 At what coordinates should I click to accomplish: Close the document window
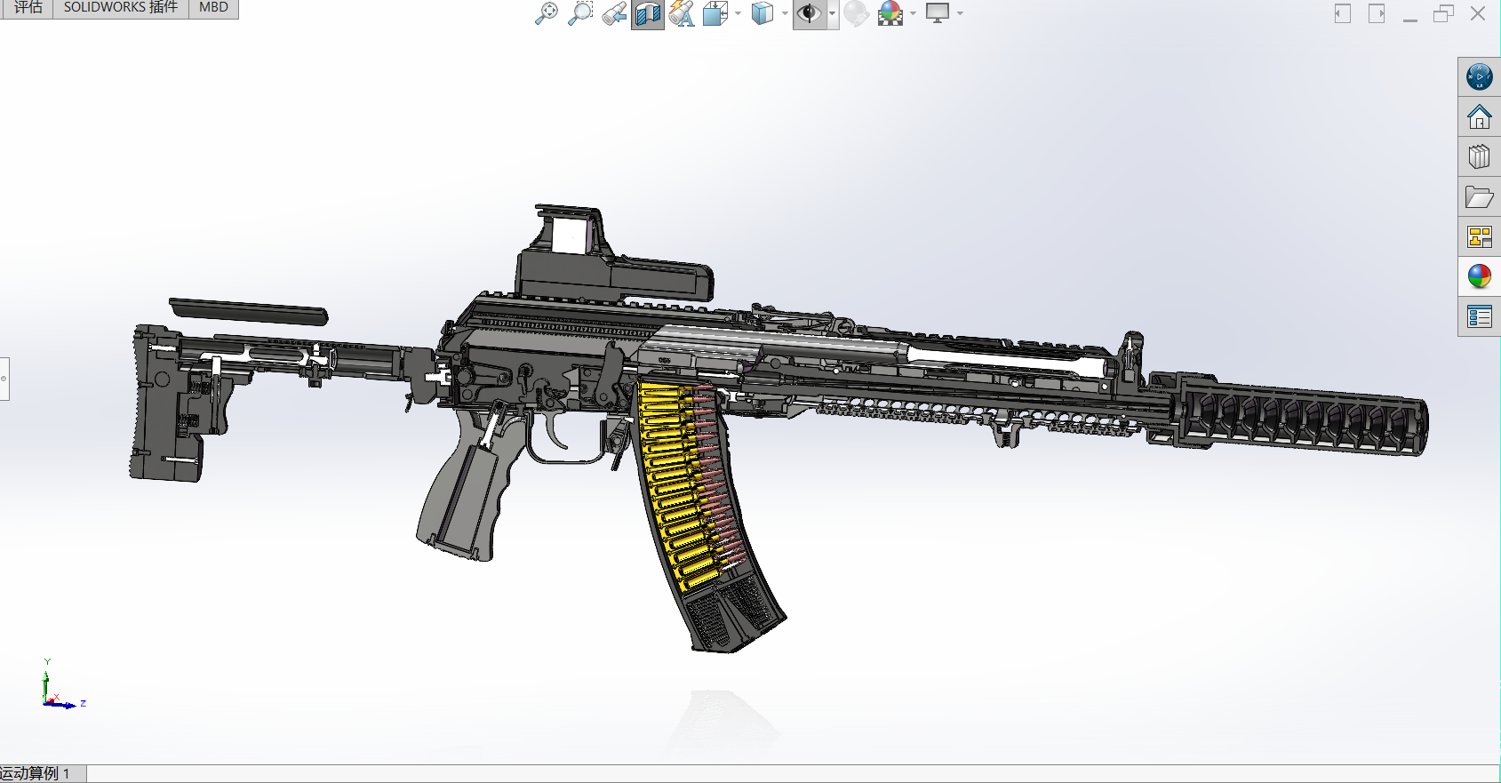[x=1478, y=13]
